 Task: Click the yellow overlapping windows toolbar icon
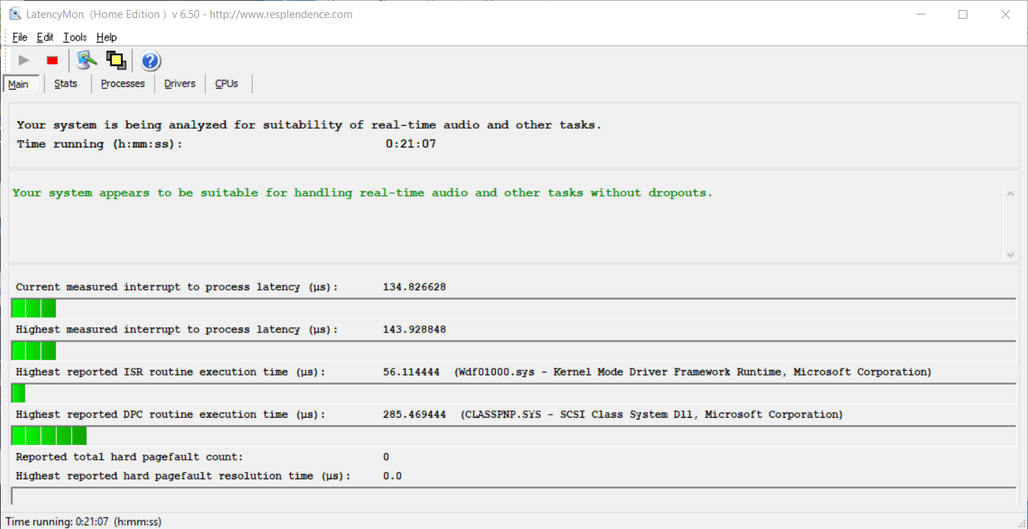(116, 61)
